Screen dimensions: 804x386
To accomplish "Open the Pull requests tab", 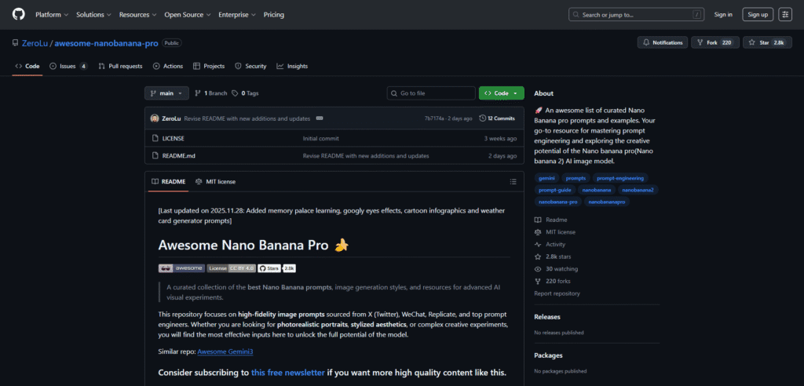I will (120, 66).
